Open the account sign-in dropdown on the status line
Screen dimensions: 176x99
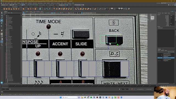(x=79, y=5)
